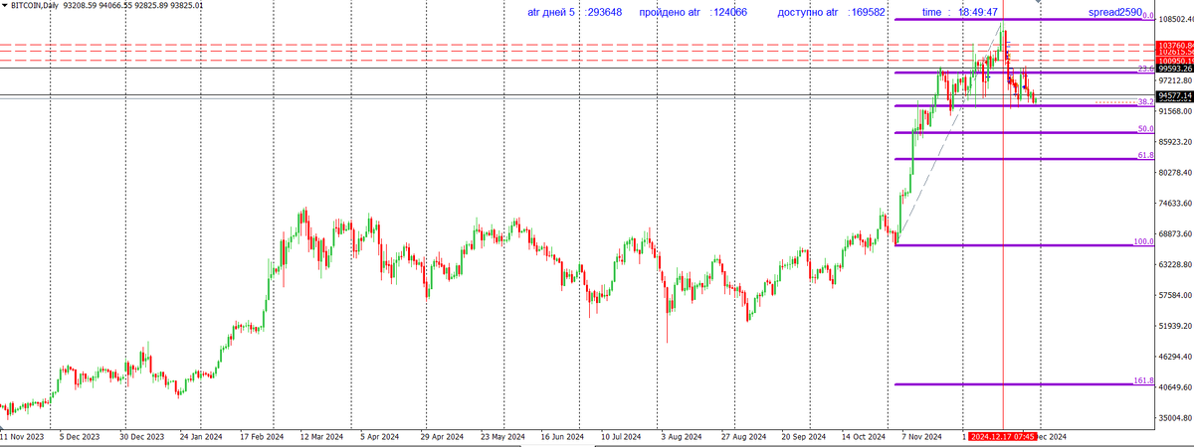This screenshot has width=1194, height=447.
Task: Select the Fibonacci 50.0 level line
Action: 1024,132
